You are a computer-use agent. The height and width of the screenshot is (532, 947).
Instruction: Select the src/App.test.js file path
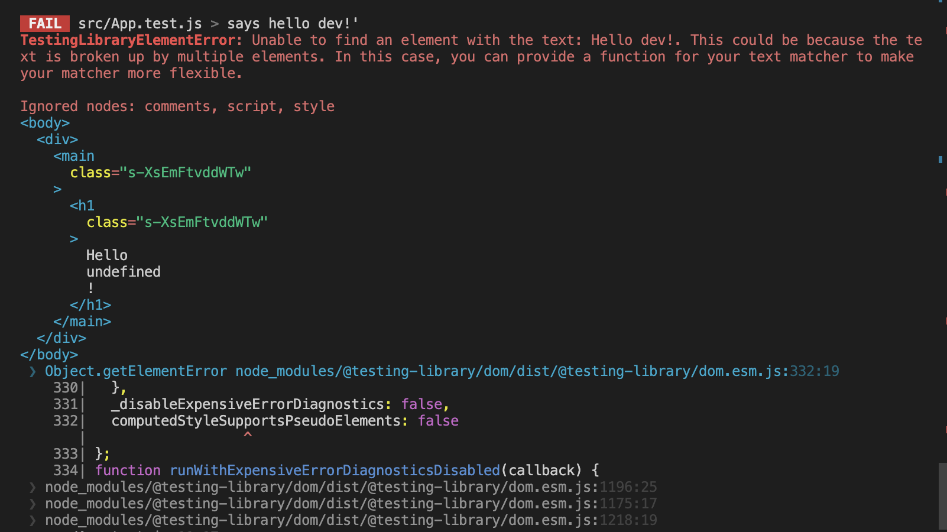point(140,24)
